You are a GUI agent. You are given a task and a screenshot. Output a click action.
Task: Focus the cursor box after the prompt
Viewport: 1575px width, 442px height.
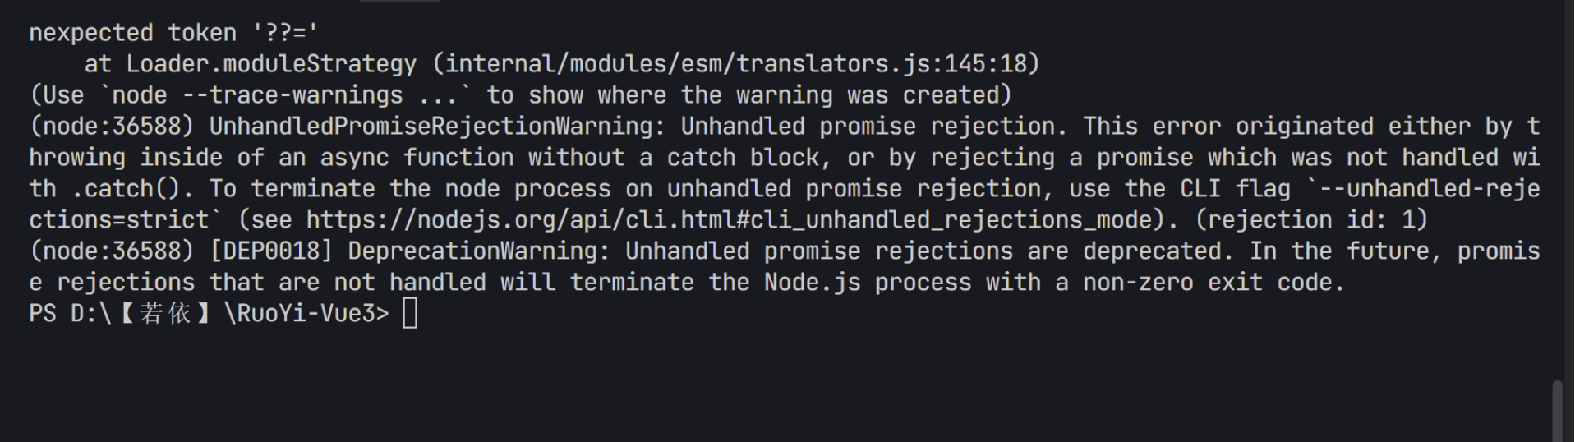(x=410, y=314)
